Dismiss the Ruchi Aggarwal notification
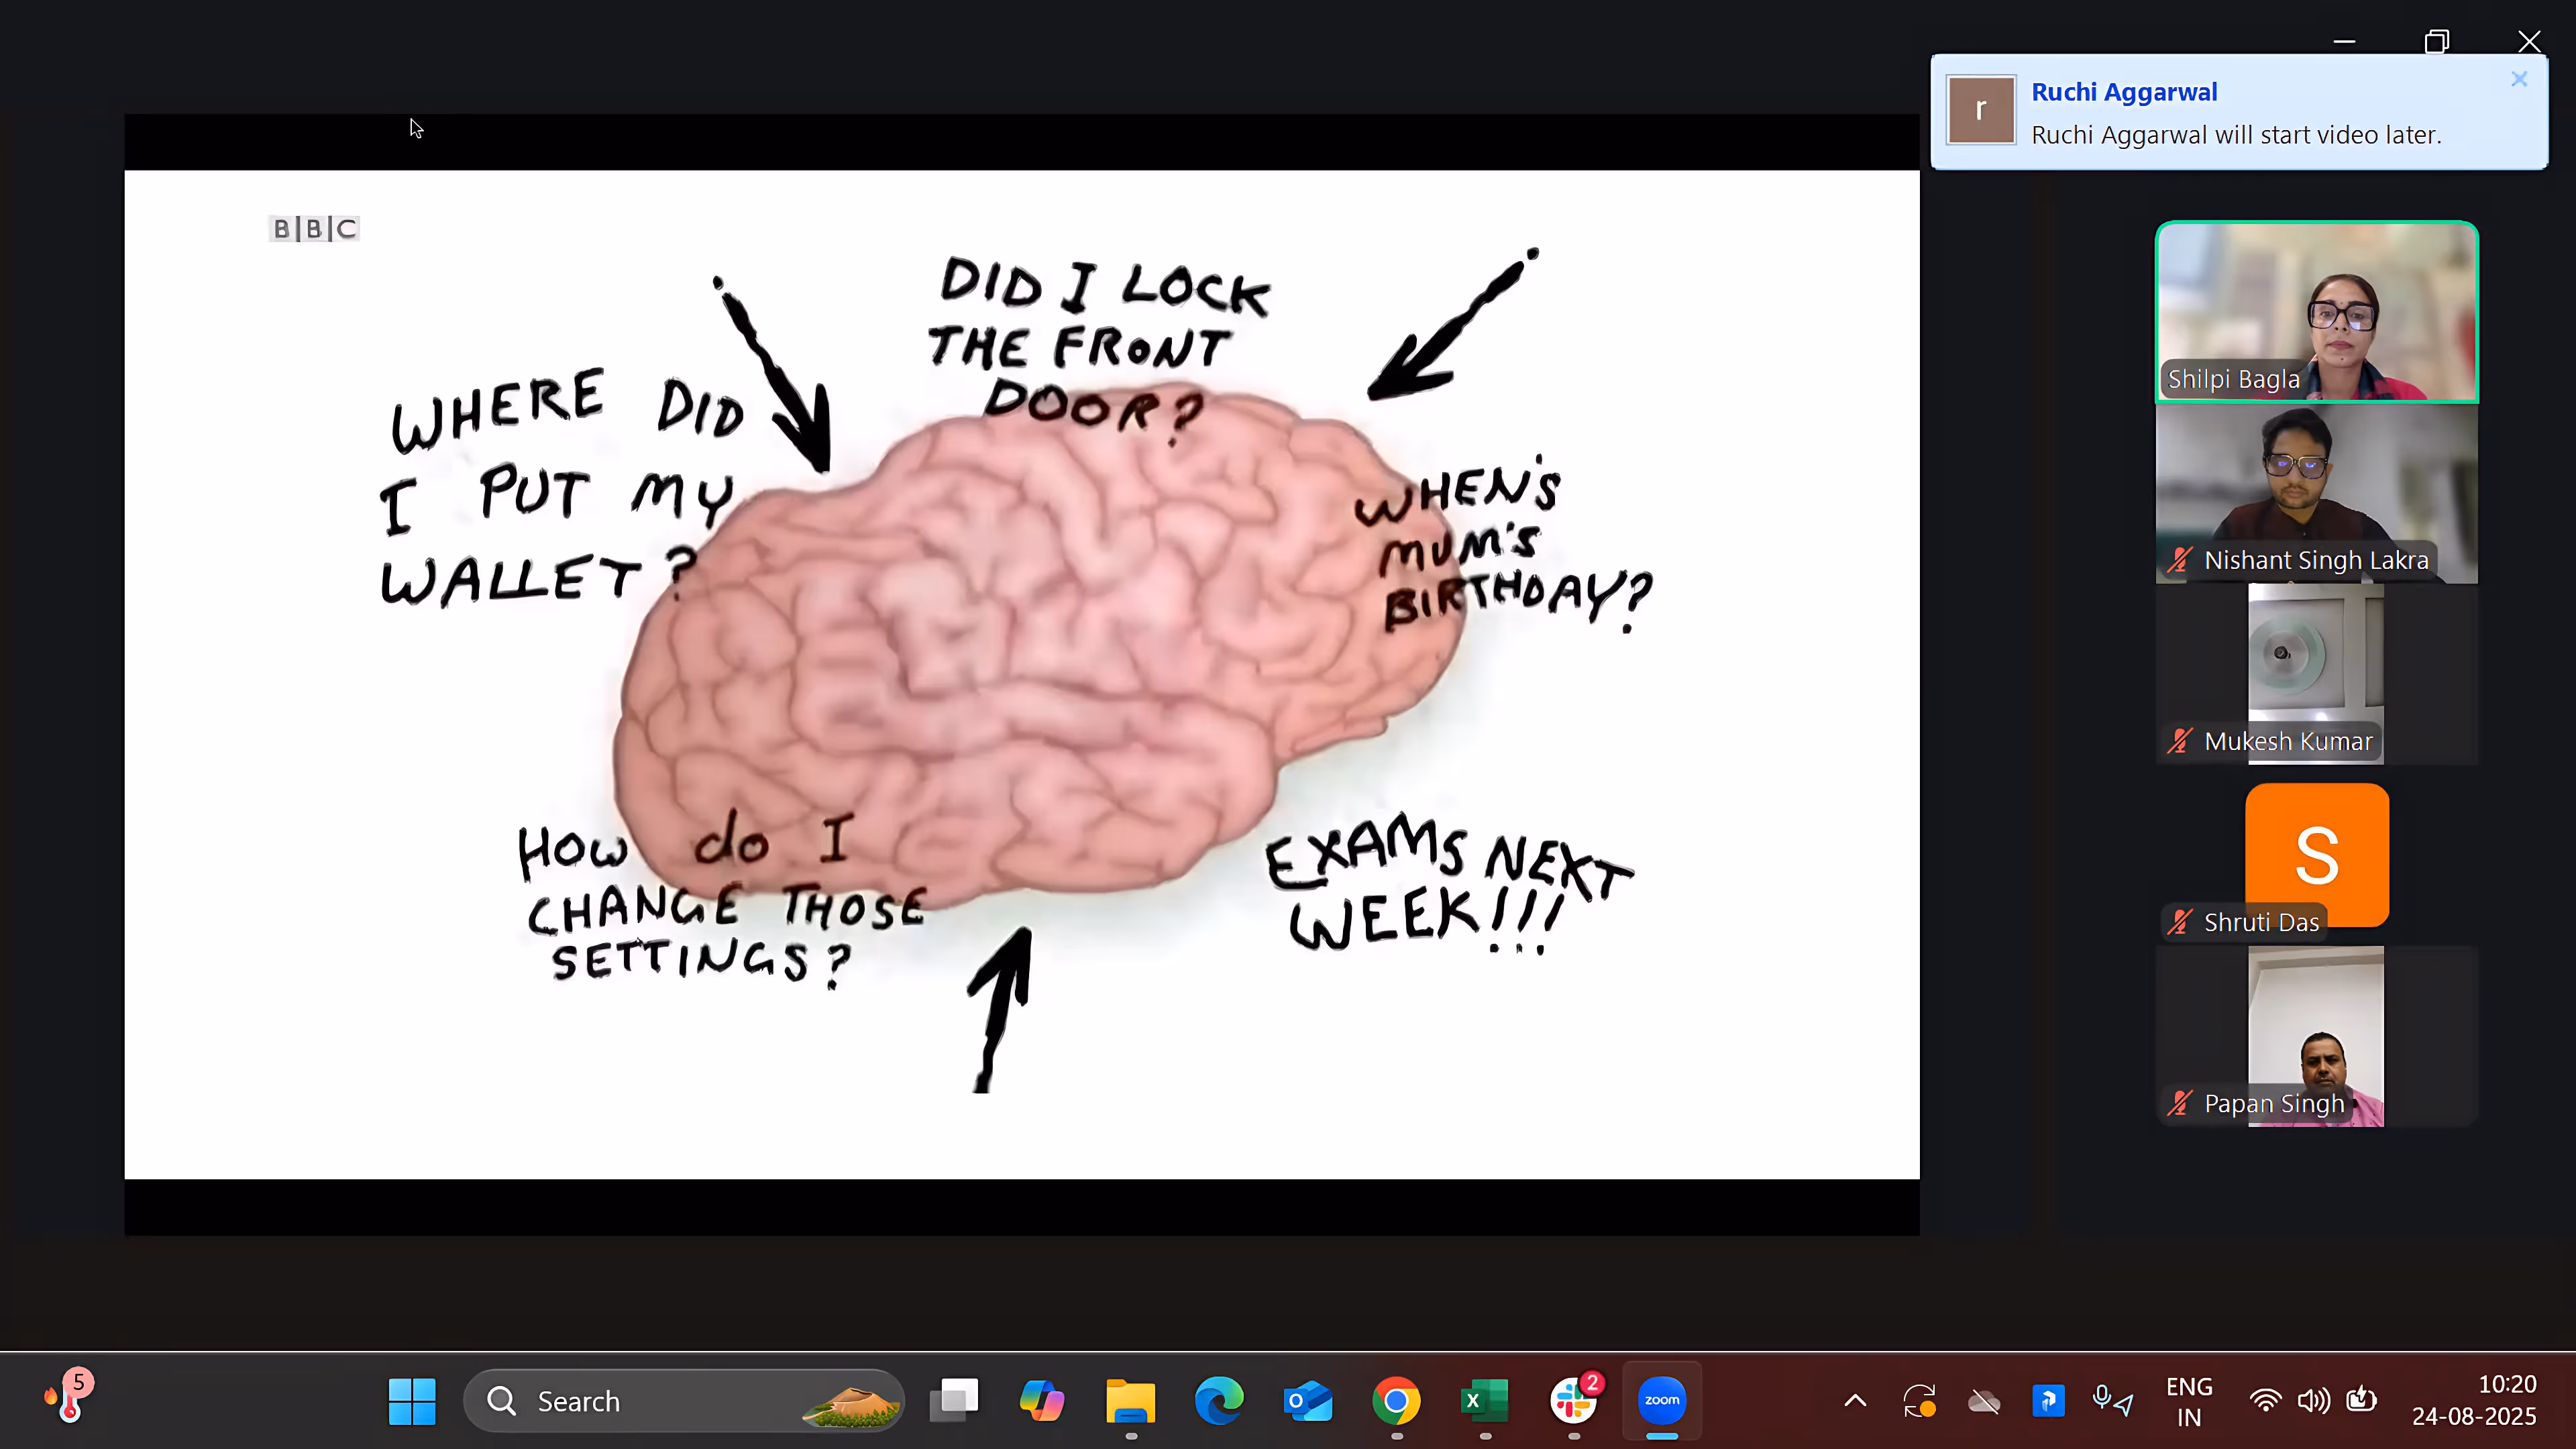The image size is (2576, 1449). (x=2518, y=79)
